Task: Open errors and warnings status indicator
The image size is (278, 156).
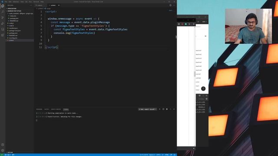Action: point(7,155)
